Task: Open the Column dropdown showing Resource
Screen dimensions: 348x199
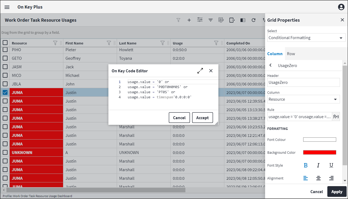Action: tap(303, 99)
